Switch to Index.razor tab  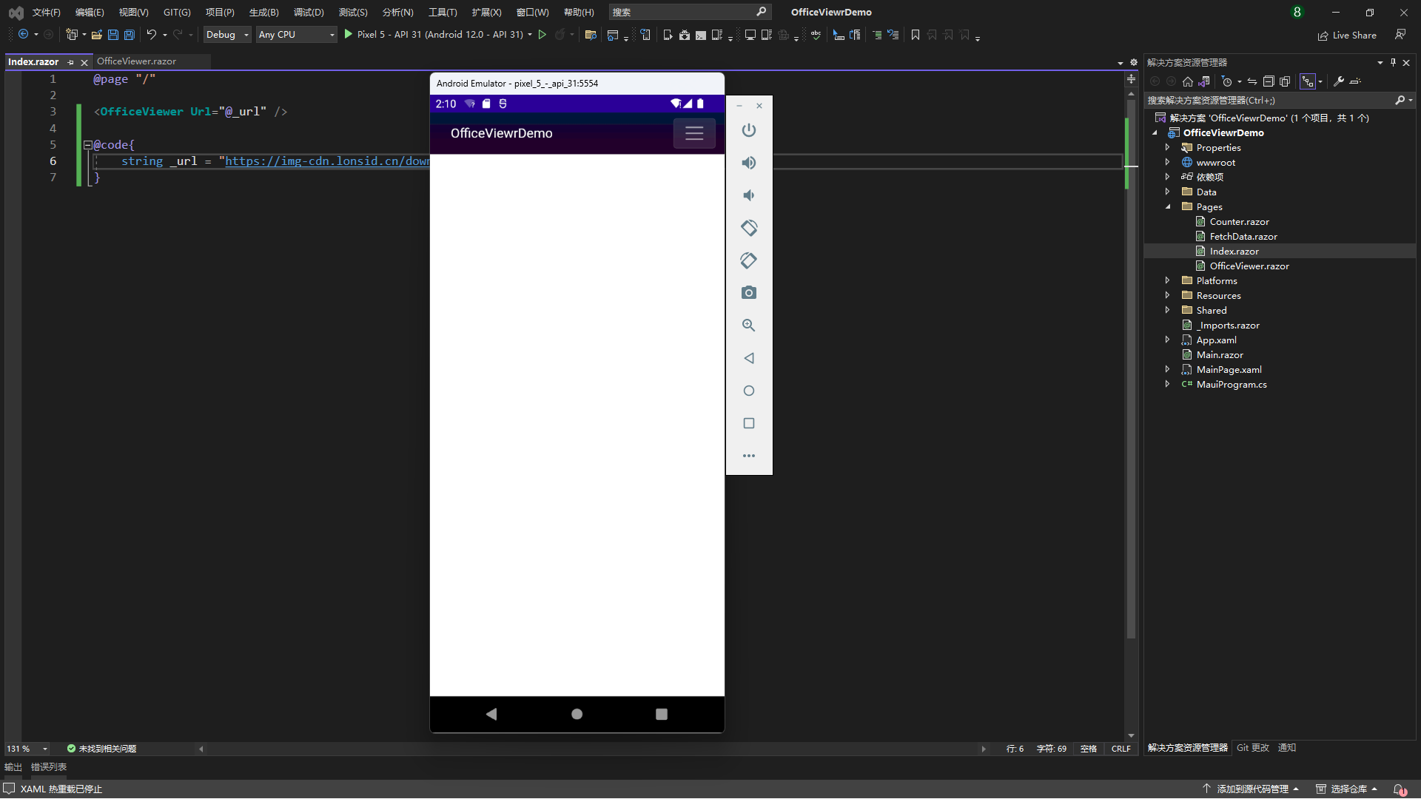34,61
